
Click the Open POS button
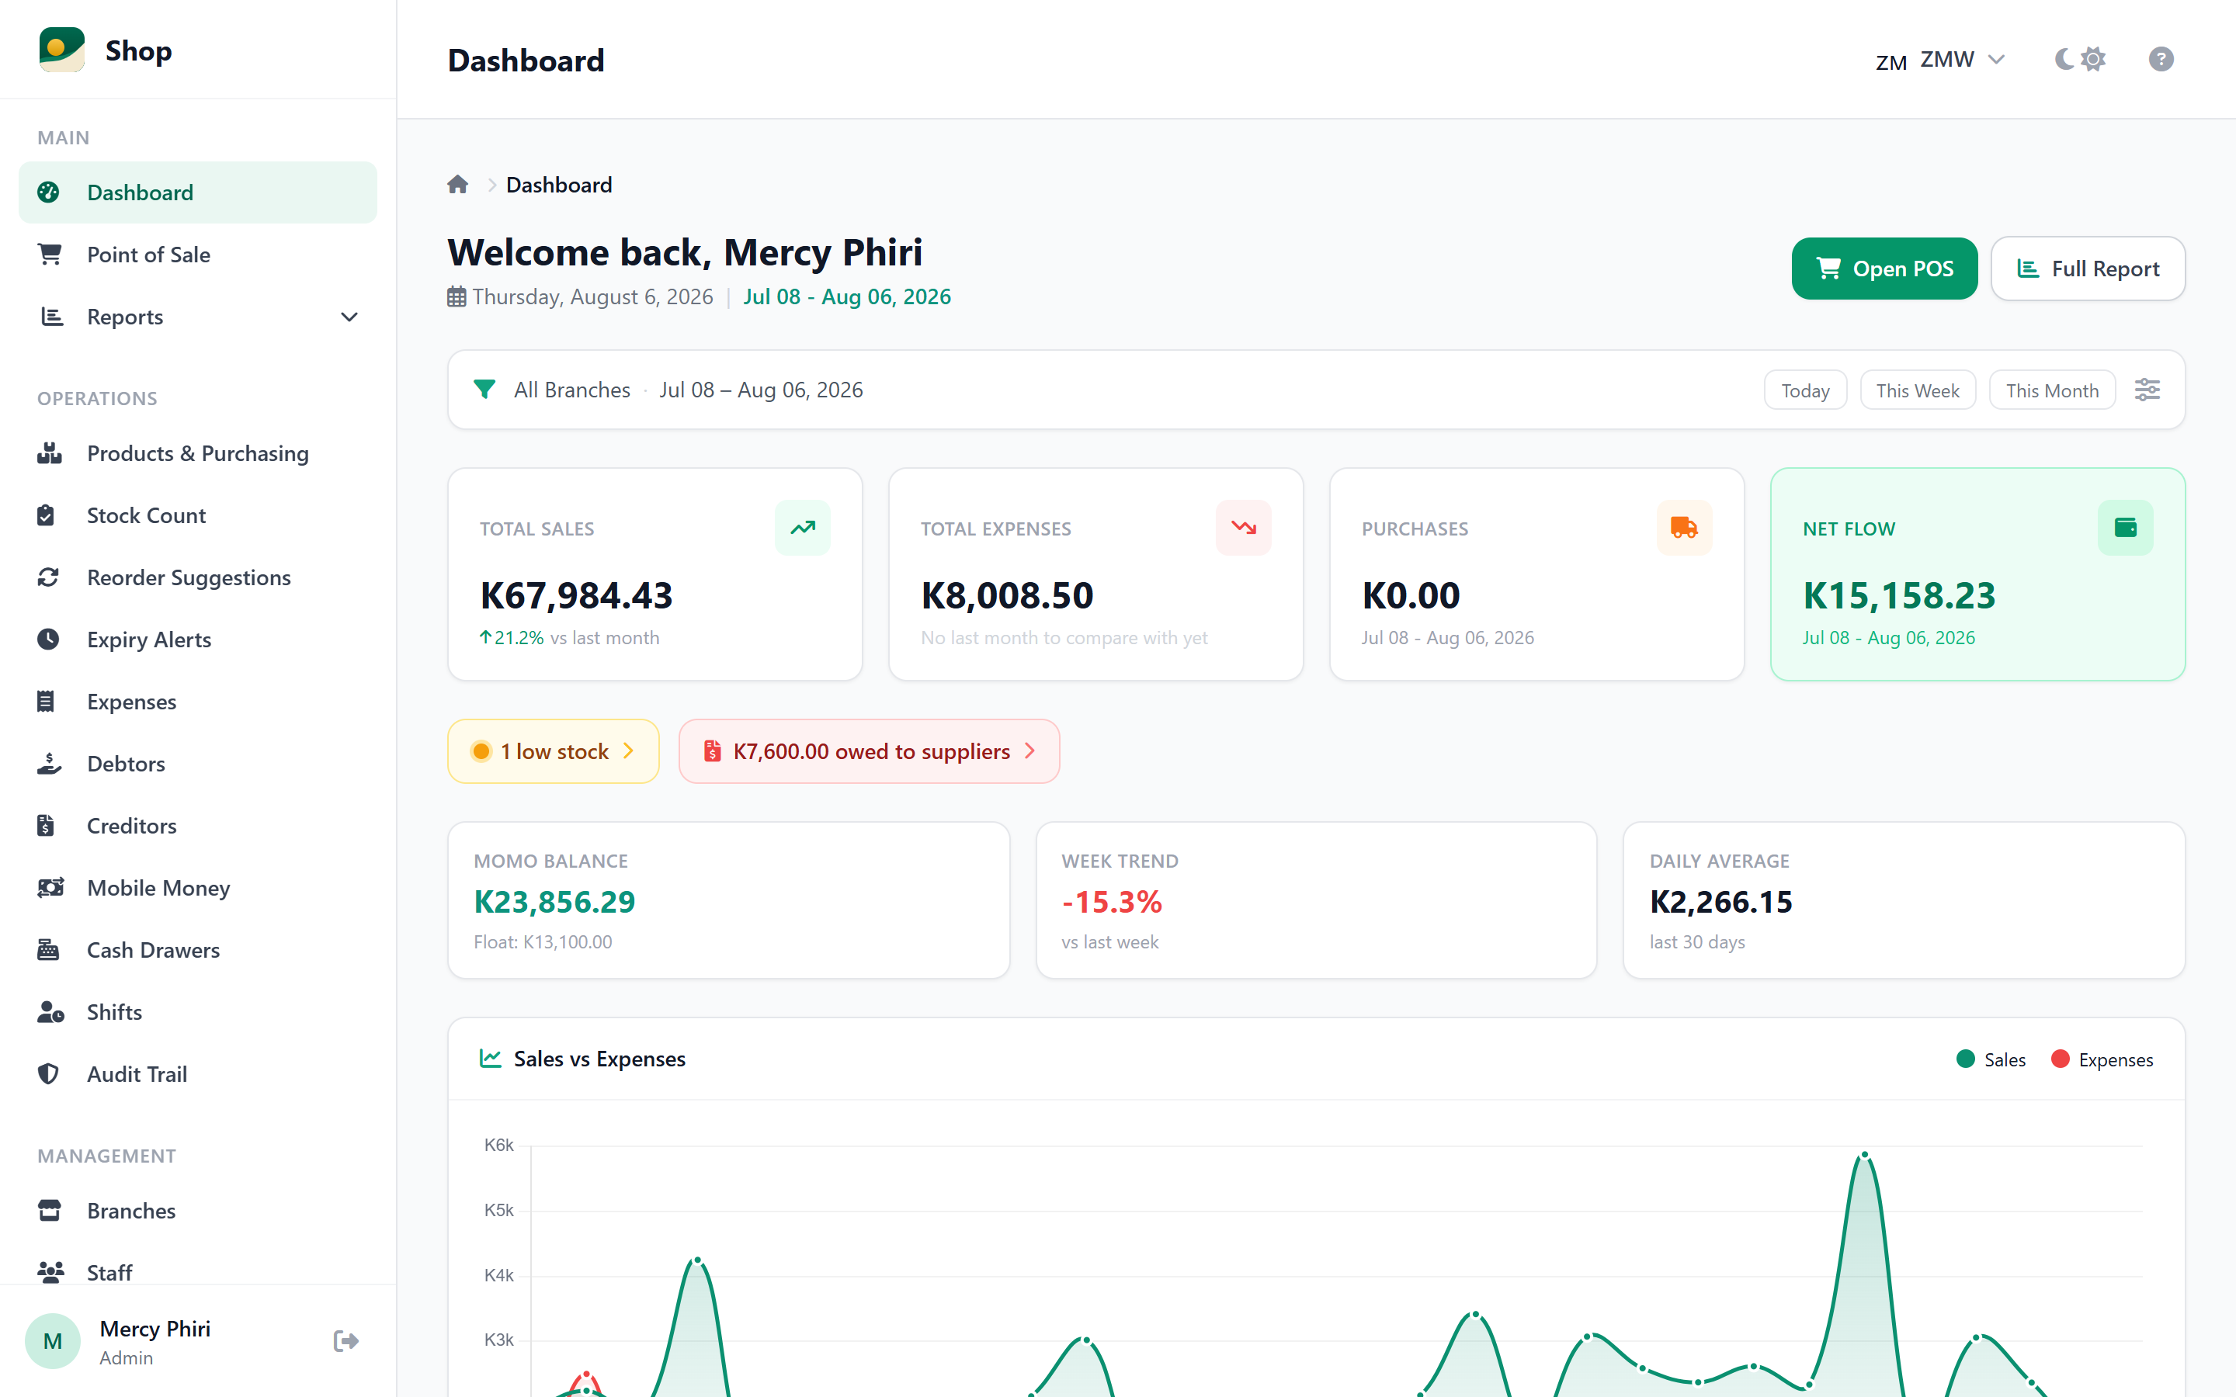(1884, 269)
